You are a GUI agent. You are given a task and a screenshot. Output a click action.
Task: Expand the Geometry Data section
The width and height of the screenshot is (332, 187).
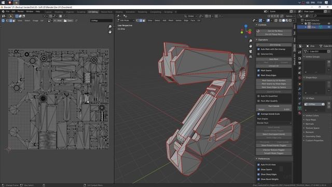pyautogui.click(x=313, y=136)
